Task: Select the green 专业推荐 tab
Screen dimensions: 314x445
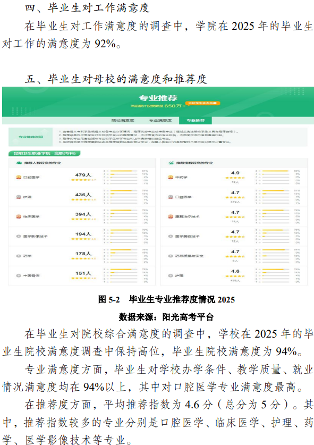Action: click(x=196, y=120)
